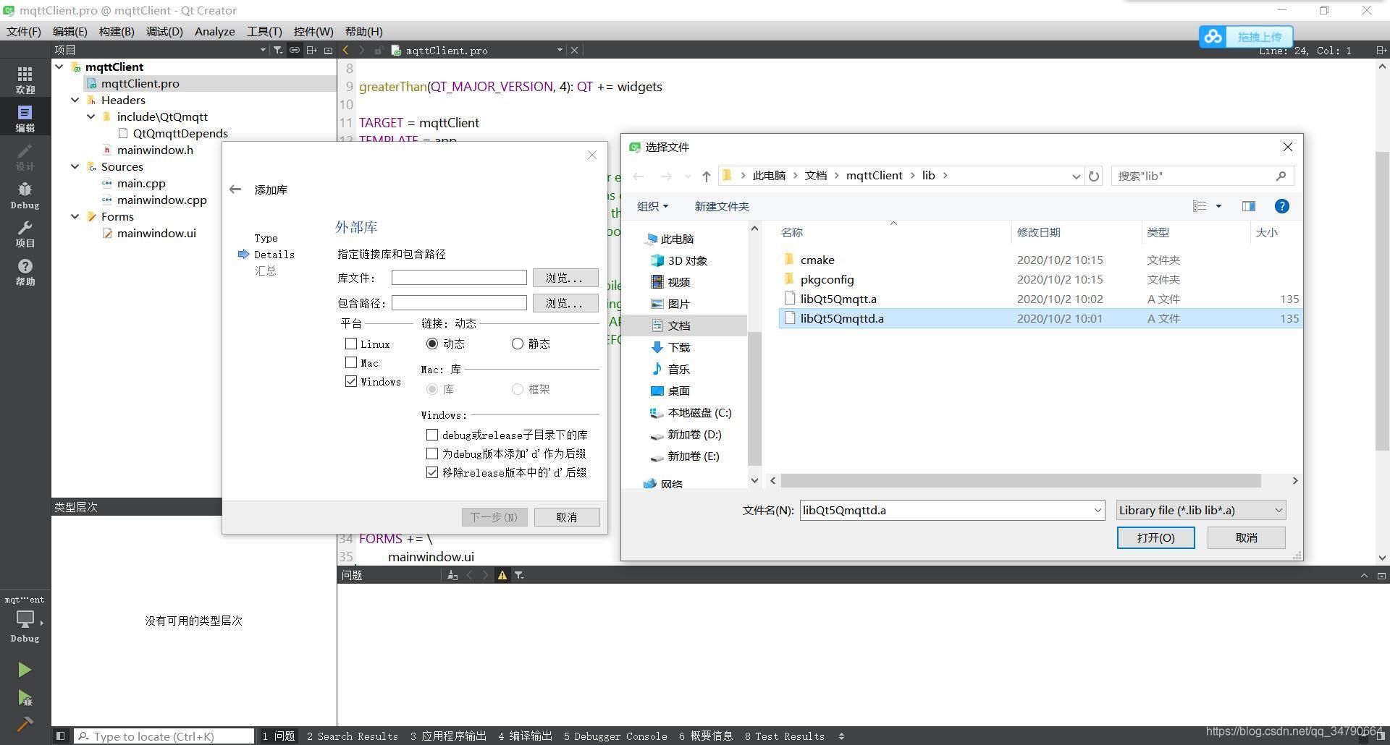Close the mqttClient.pro editor document
This screenshot has width=1390, height=745.
(x=574, y=50)
